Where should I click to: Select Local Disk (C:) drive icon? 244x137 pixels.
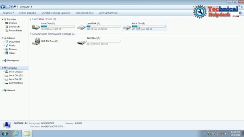pyautogui.click(x=36, y=27)
